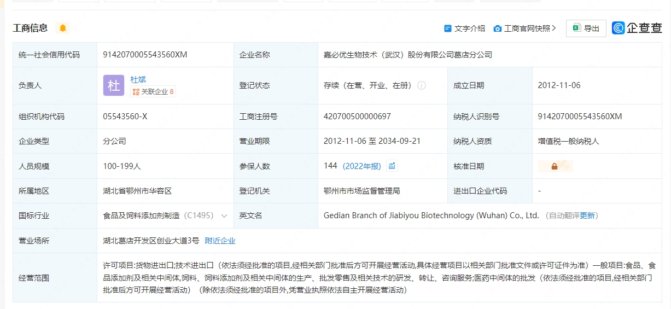671x309 pixels.
Task: Expand the 国标行业 industry dropdown arrow
Action: 224,216
